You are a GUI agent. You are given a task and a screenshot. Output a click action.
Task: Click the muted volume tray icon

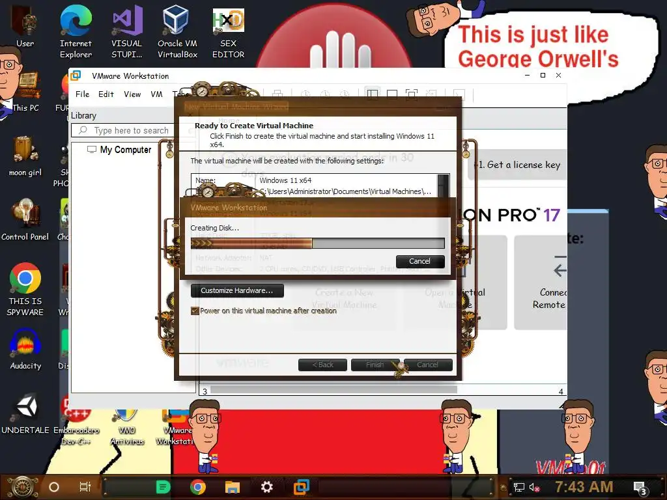click(534, 488)
